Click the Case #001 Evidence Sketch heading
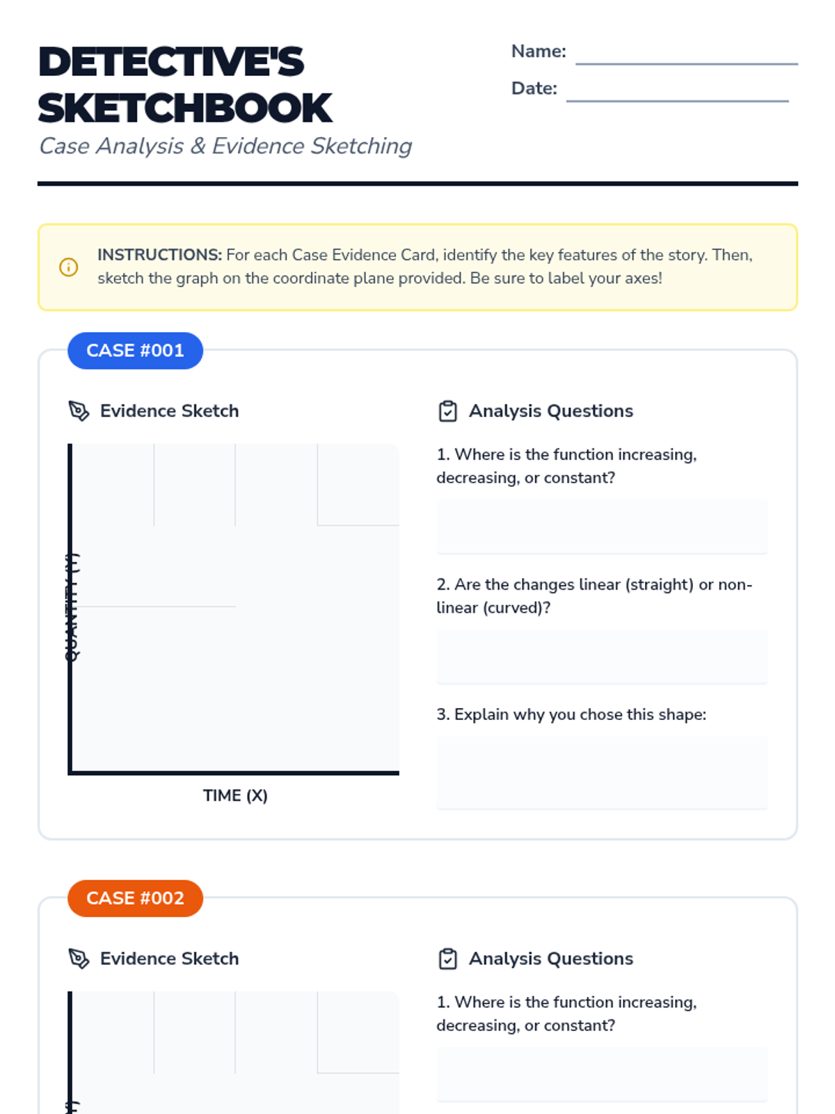This screenshot has width=835, height=1114. pos(169,411)
